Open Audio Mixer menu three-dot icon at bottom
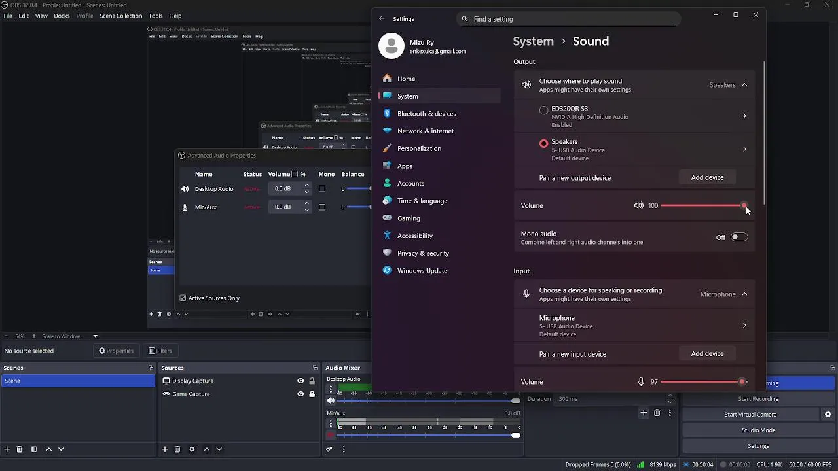This screenshot has height=471, width=838. pyautogui.click(x=344, y=449)
